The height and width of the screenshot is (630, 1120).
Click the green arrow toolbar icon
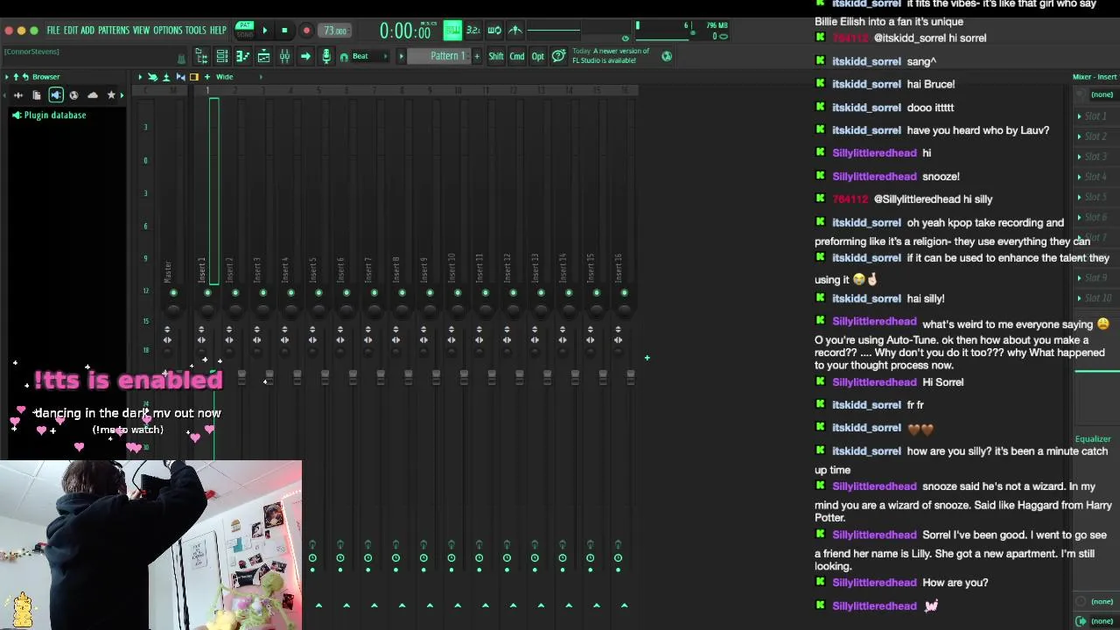[305, 57]
